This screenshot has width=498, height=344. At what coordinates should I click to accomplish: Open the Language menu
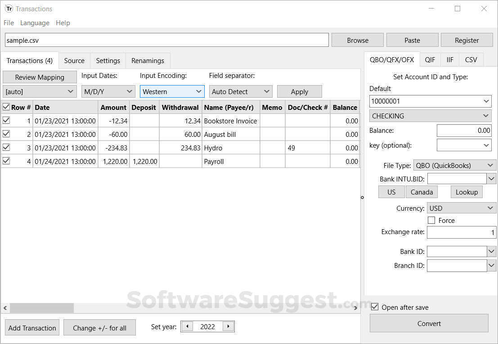[35, 23]
